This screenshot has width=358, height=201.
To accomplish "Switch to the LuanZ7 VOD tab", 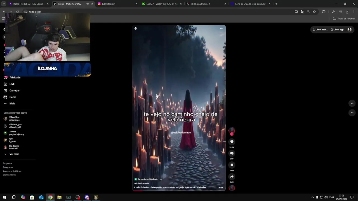I will (x=162, y=4).
